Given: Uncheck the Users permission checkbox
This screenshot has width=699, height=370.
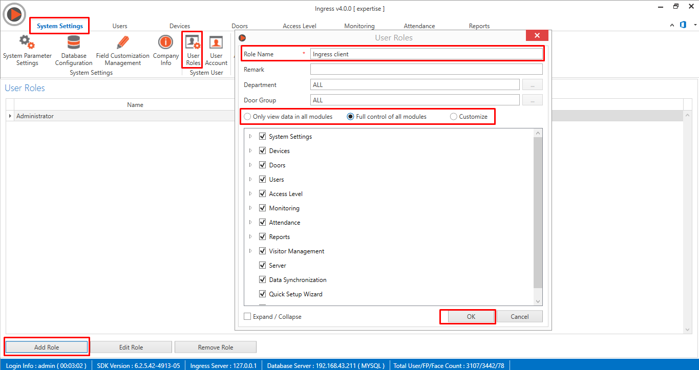Looking at the screenshot, I should pyautogui.click(x=262, y=180).
